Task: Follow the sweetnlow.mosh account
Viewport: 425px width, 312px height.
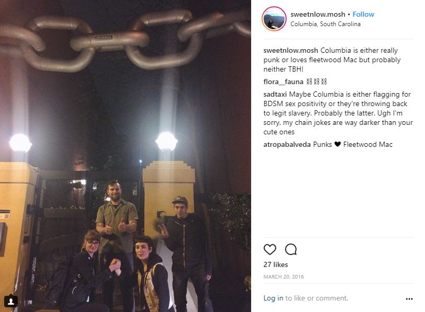Action: click(363, 14)
